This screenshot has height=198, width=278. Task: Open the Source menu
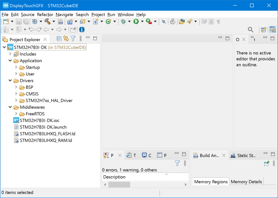point(28,14)
